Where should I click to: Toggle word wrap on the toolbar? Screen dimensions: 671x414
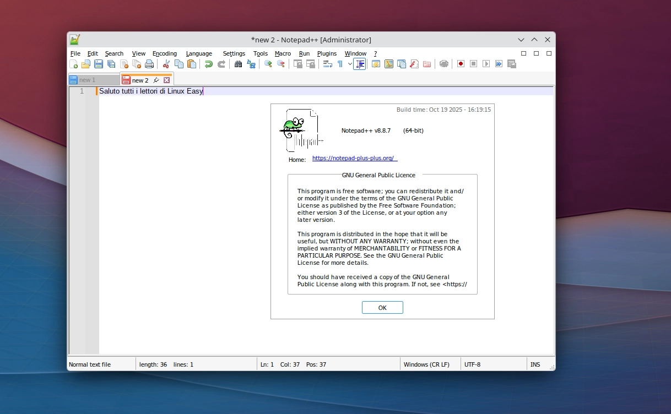pyautogui.click(x=326, y=64)
